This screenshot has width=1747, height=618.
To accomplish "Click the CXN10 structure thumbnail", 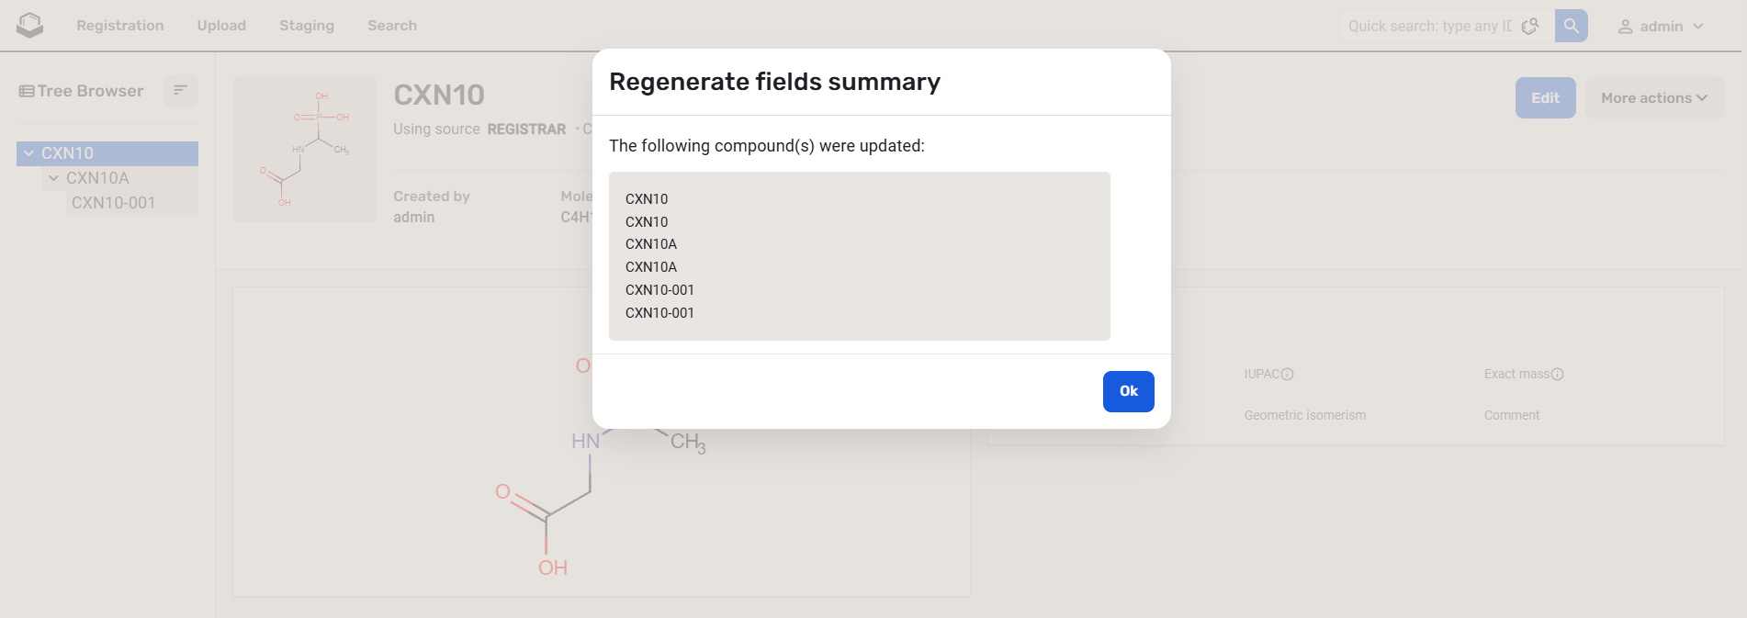I will pos(304,149).
